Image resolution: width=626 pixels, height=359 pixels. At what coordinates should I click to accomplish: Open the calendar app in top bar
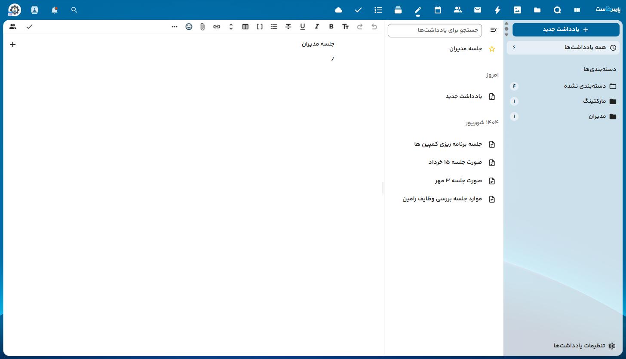click(438, 10)
